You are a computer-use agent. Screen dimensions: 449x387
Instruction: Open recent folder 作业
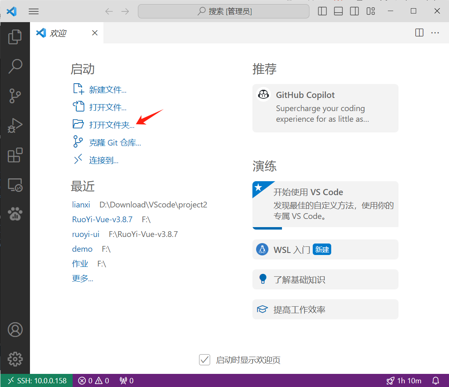tap(80, 264)
